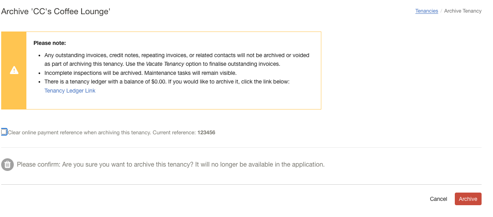Click the trash can icon
The image size is (493, 217).
7,165
